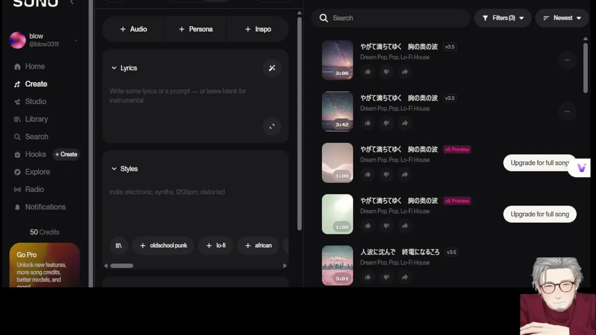Screen dimensions: 596x335
Task: Open the Newest sort dropdown
Action: (x=562, y=18)
